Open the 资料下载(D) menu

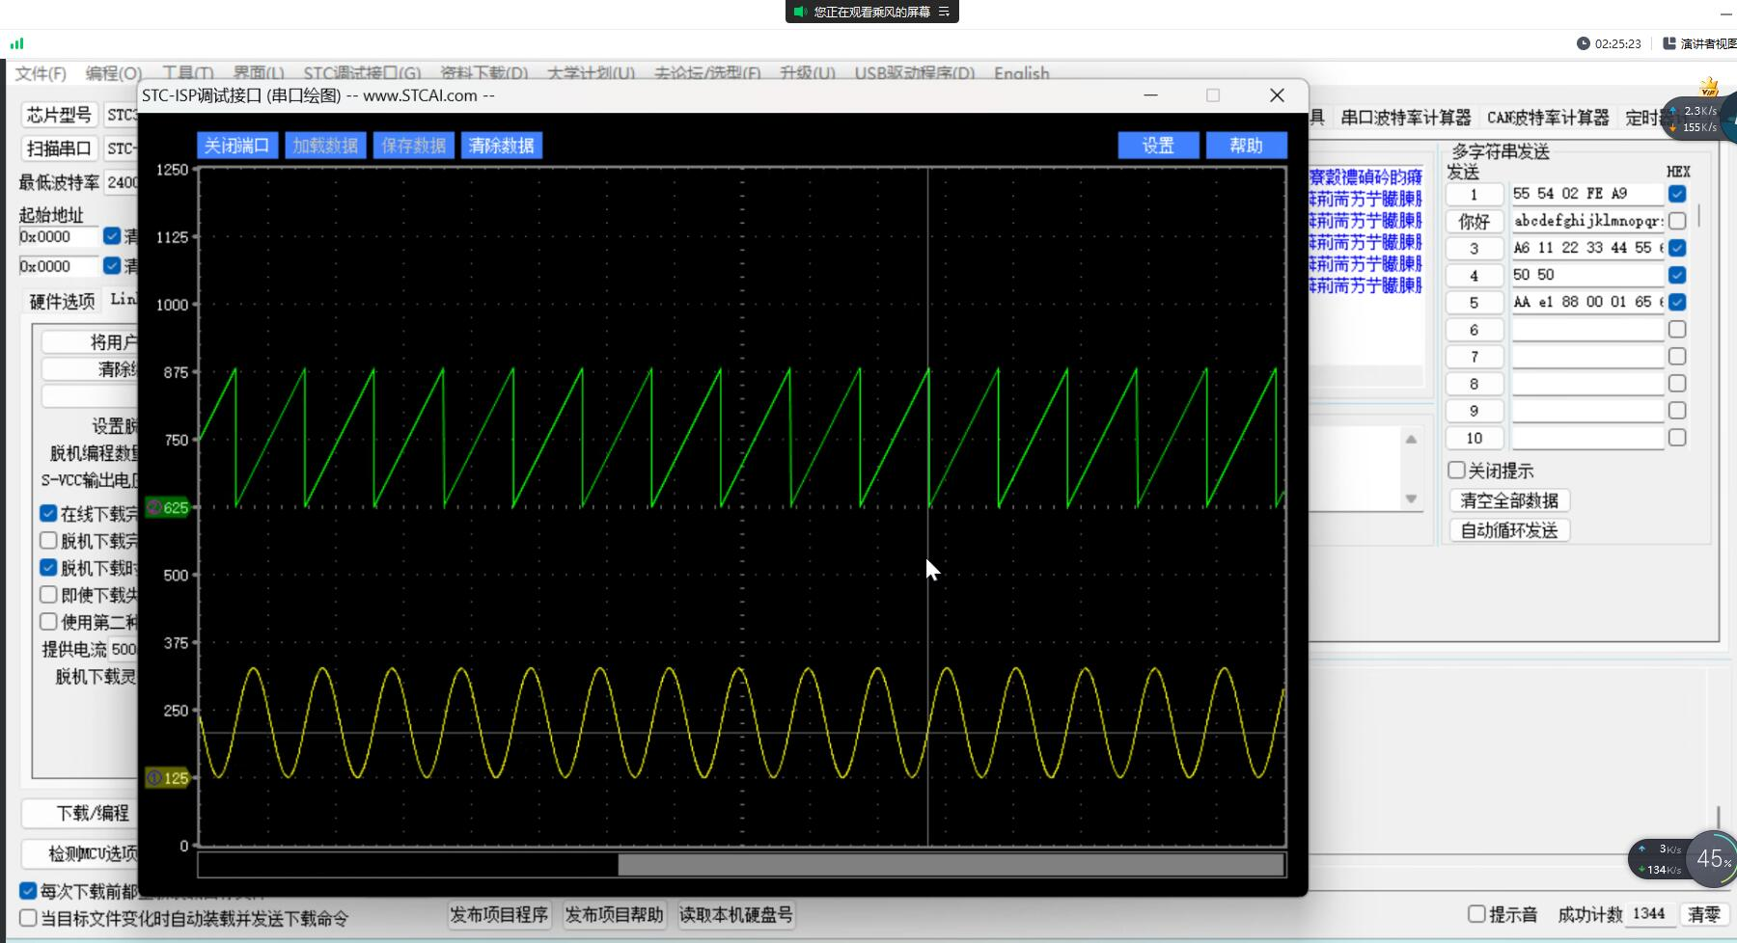[483, 73]
